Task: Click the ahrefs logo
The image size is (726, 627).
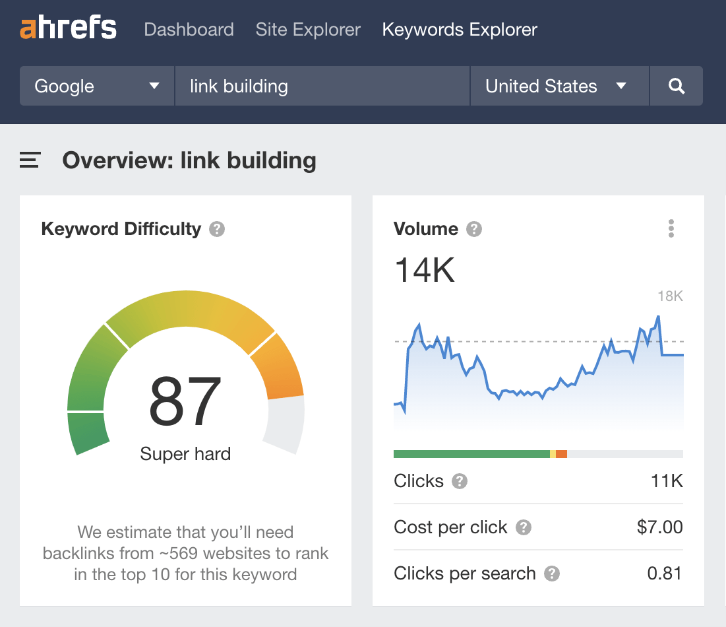Action: coord(68,28)
